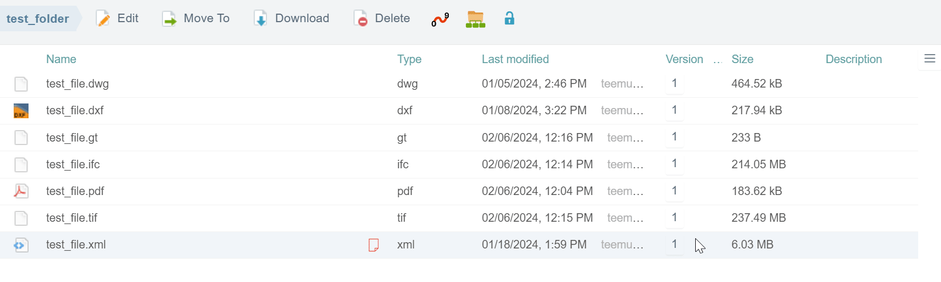Open the folder hierarchy tree icon

tap(475, 19)
